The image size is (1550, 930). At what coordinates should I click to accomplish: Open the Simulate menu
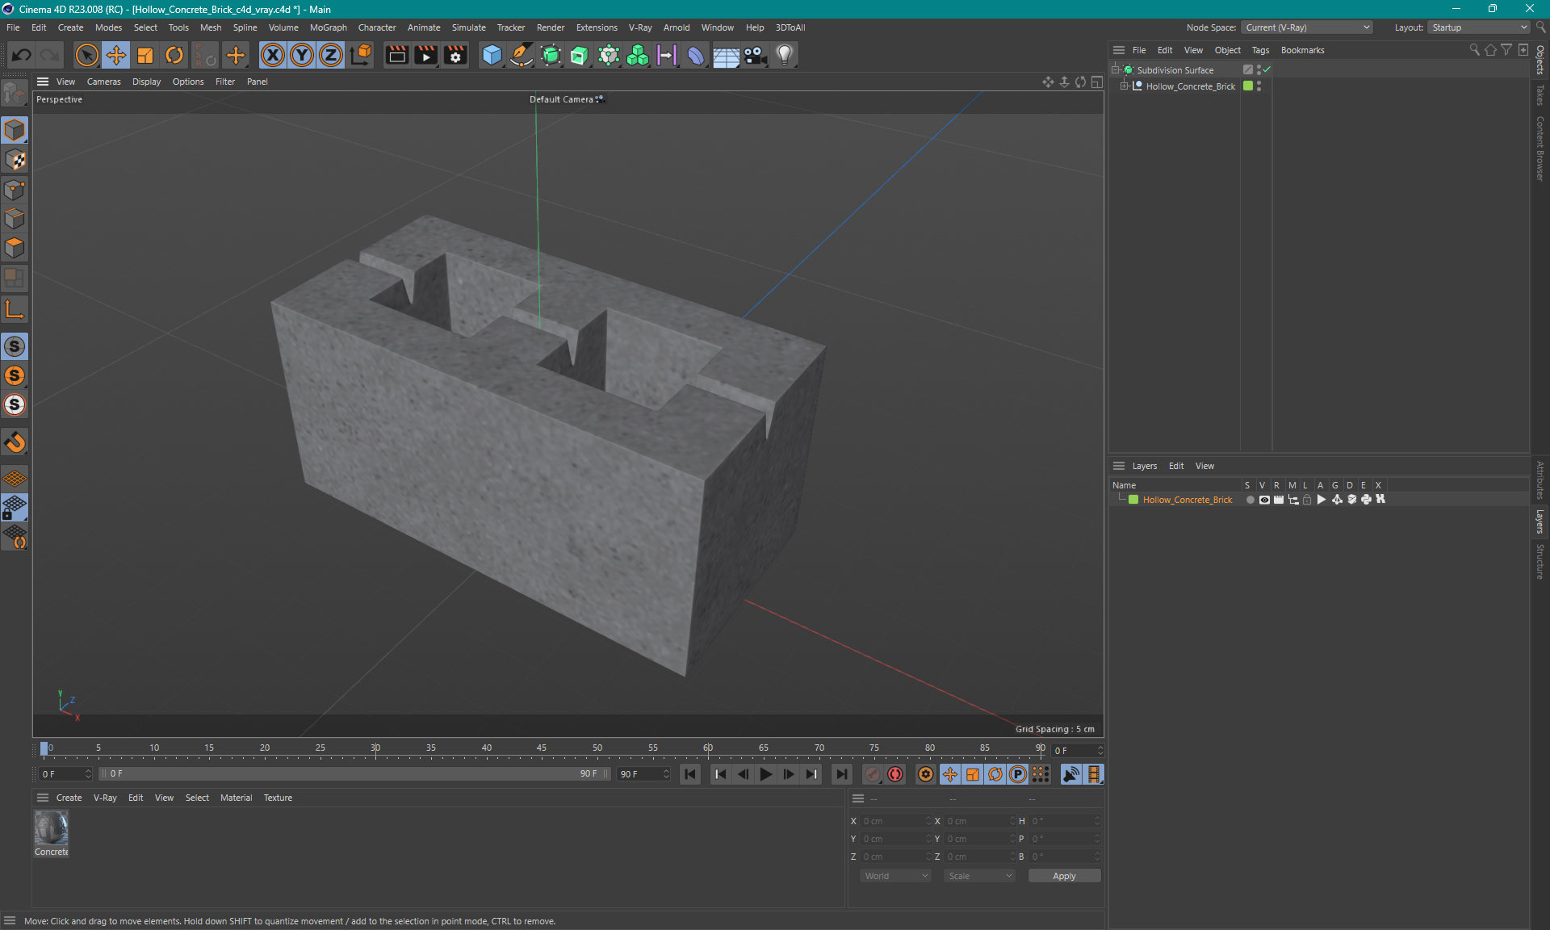coord(468,27)
